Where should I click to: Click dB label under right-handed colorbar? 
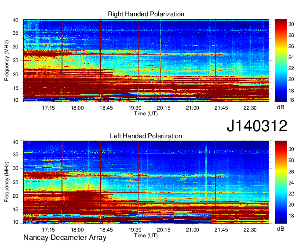coord(281,107)
